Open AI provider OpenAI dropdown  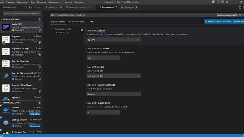tap(114, 40)
